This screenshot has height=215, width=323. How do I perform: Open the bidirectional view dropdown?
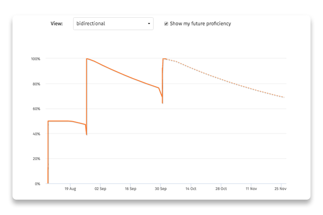(113, 24)
